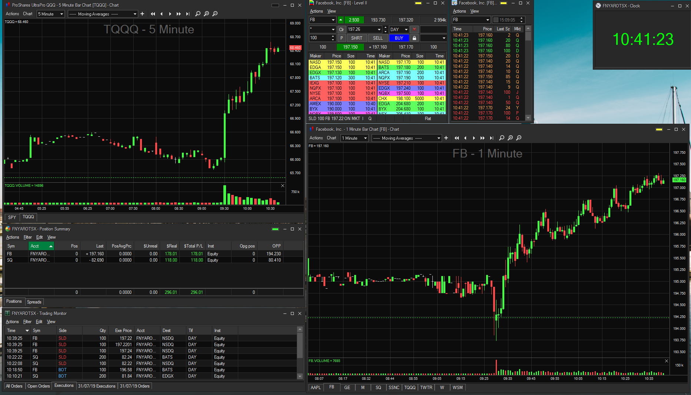The height and width of the screenshot is (395, 691).
Task: Reset zoom in the TQQQ chart toolbar
Action: (x=198, y=14)
